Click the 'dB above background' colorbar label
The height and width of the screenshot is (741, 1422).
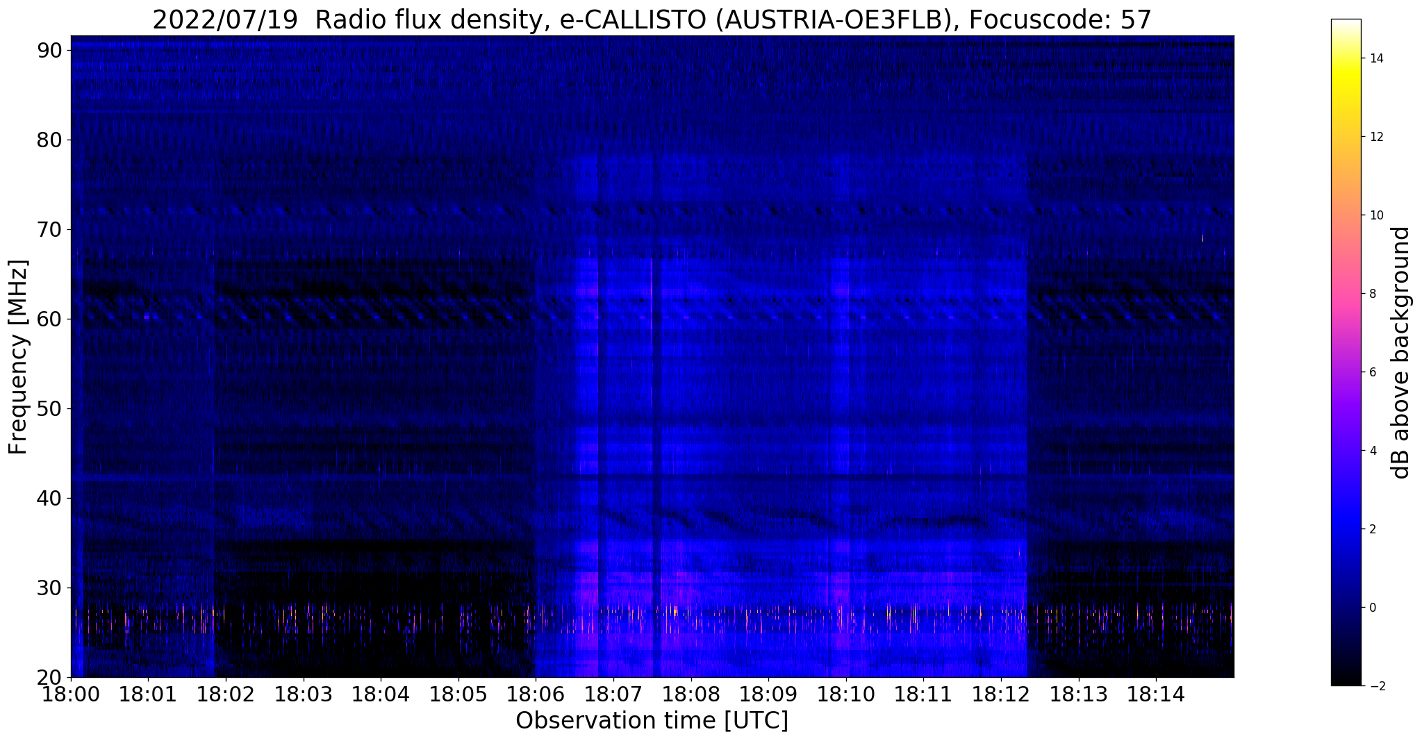click(x=1401, y=353)
